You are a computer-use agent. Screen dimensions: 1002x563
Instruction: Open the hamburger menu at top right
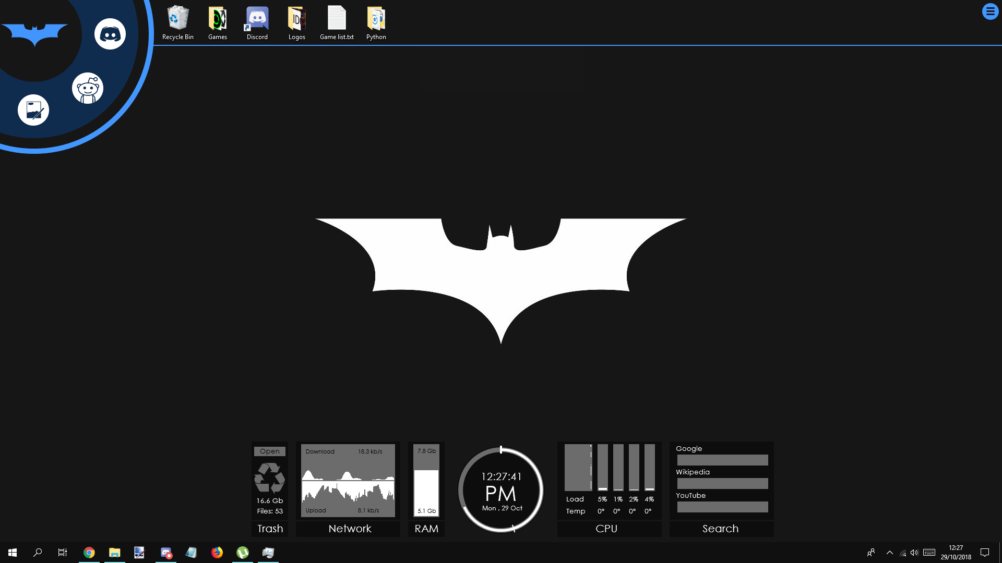[990, 11]
